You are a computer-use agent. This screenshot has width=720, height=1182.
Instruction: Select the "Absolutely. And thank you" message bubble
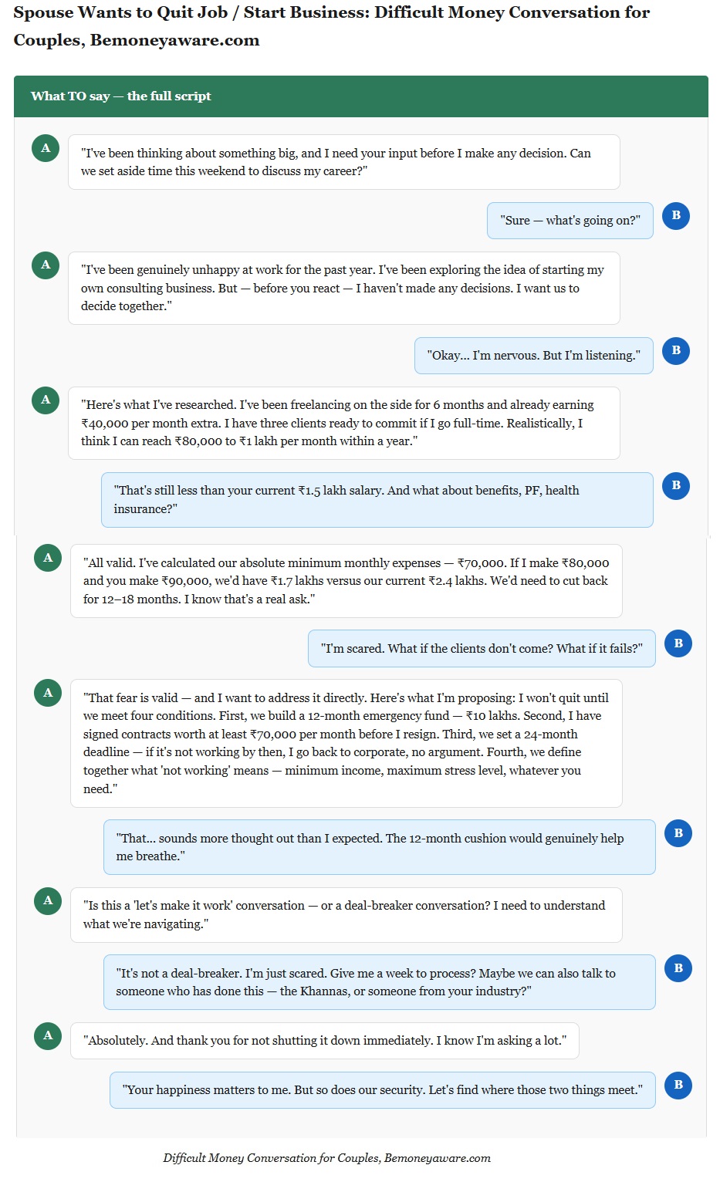(324, 1041)
